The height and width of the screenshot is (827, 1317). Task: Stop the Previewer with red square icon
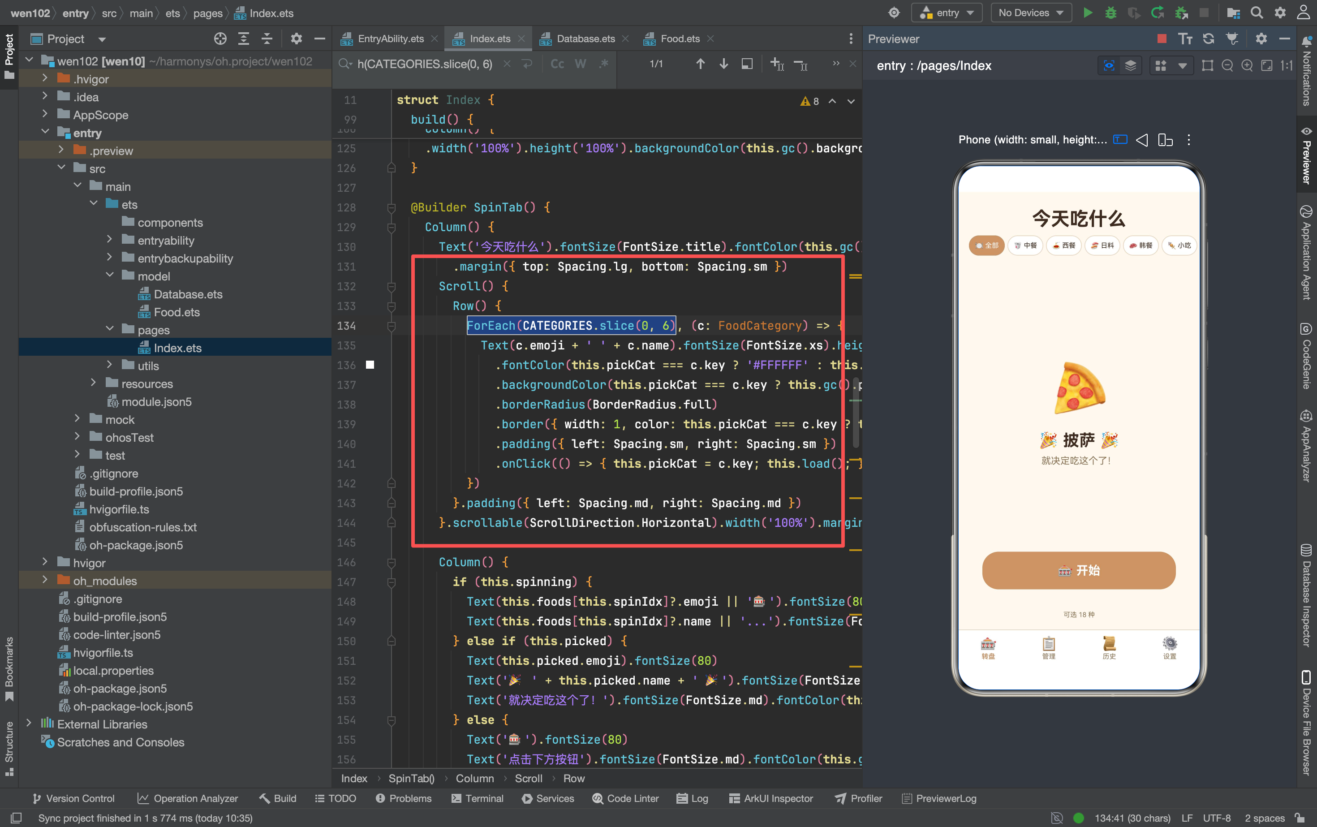point(1162,39)
